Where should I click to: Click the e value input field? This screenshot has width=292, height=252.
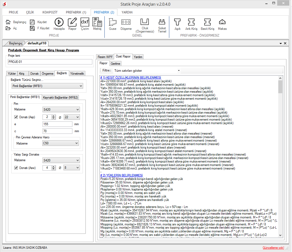(57, 124)
